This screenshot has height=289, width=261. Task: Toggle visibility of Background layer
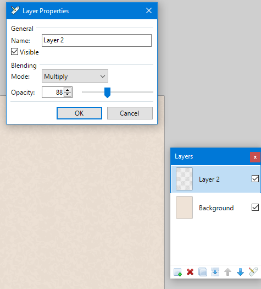coord(255,208)
